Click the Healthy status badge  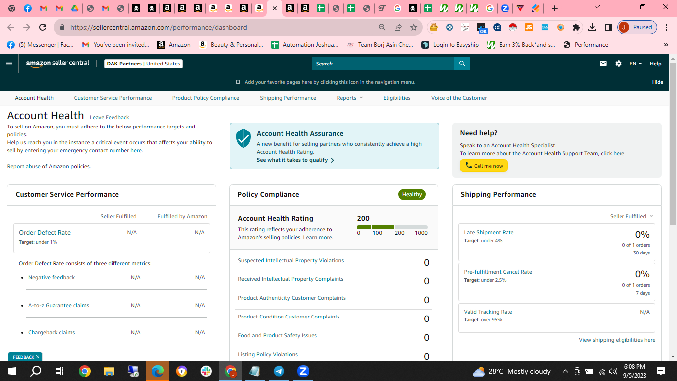(412, 194)
